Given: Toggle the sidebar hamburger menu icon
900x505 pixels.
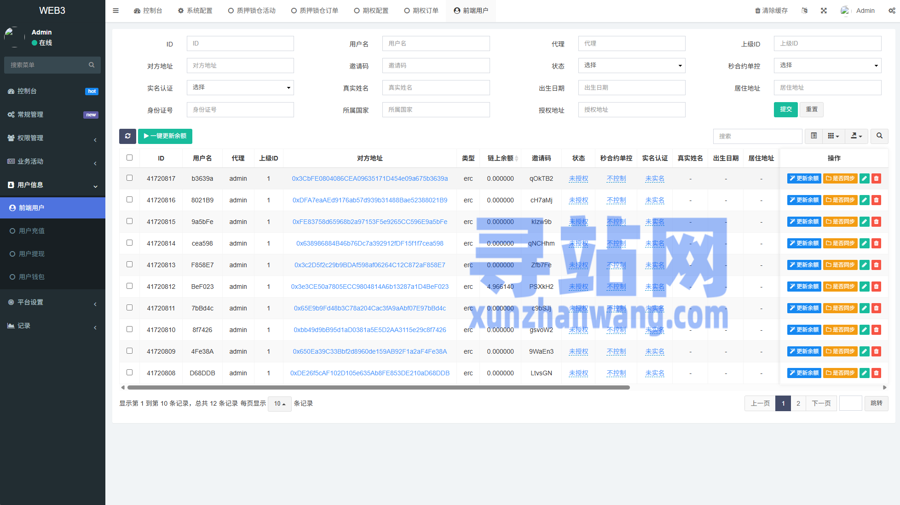Looking at the screenshot, I should 115,11.
